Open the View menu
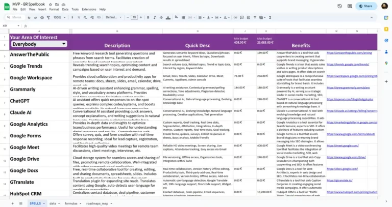392x207 pixels. (x=32, y=9)
